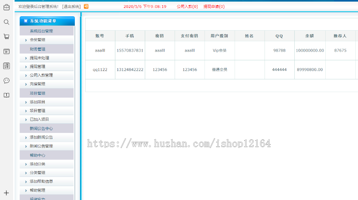Image resolution: width=358 pixels, height=200 pixels.
Task: Select account cell qq1122
Action: point(100,70)
